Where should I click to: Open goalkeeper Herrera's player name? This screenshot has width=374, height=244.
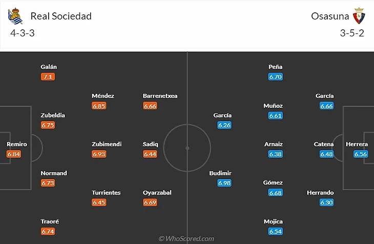coord(357,144)
